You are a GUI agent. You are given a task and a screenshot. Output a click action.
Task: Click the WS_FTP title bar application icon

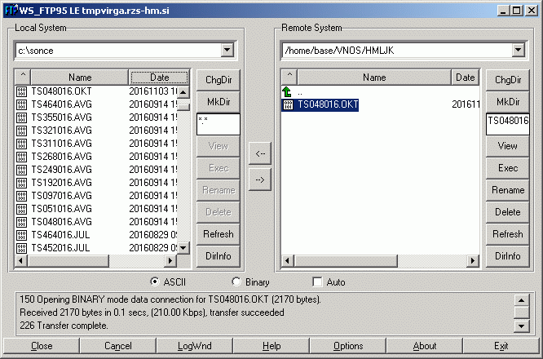point(11,11)
